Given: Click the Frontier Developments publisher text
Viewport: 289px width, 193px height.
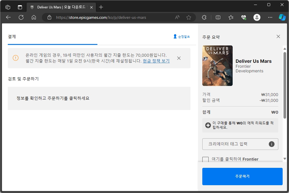Looking at the screenshot, I should (249, 69).
